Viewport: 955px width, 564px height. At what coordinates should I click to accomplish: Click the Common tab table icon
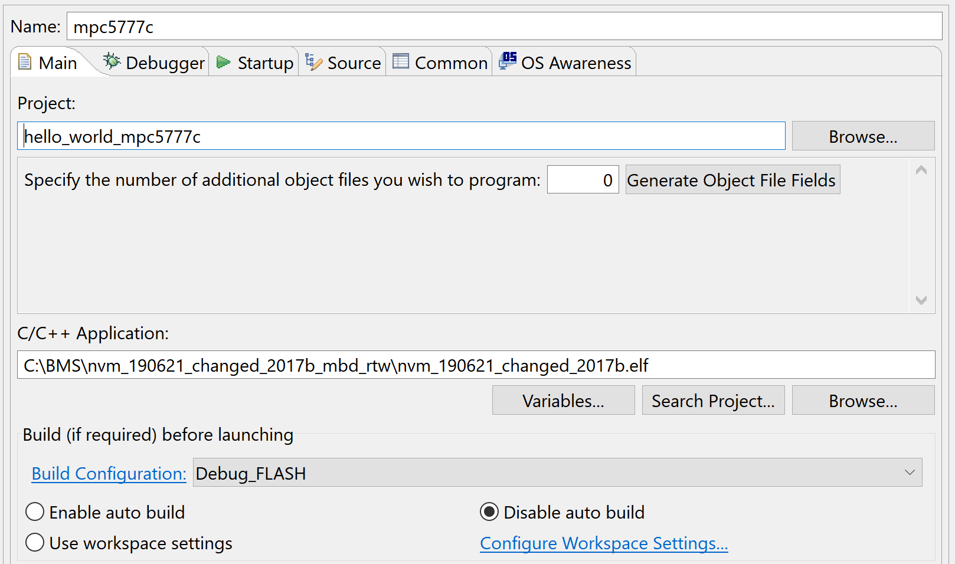click(401, 61)
